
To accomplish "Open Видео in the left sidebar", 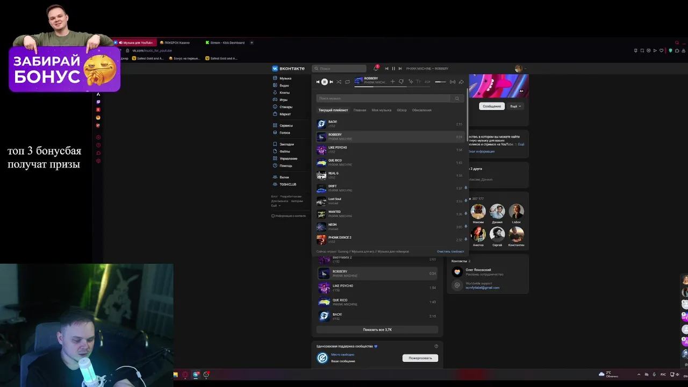I will tap(281, 85).
